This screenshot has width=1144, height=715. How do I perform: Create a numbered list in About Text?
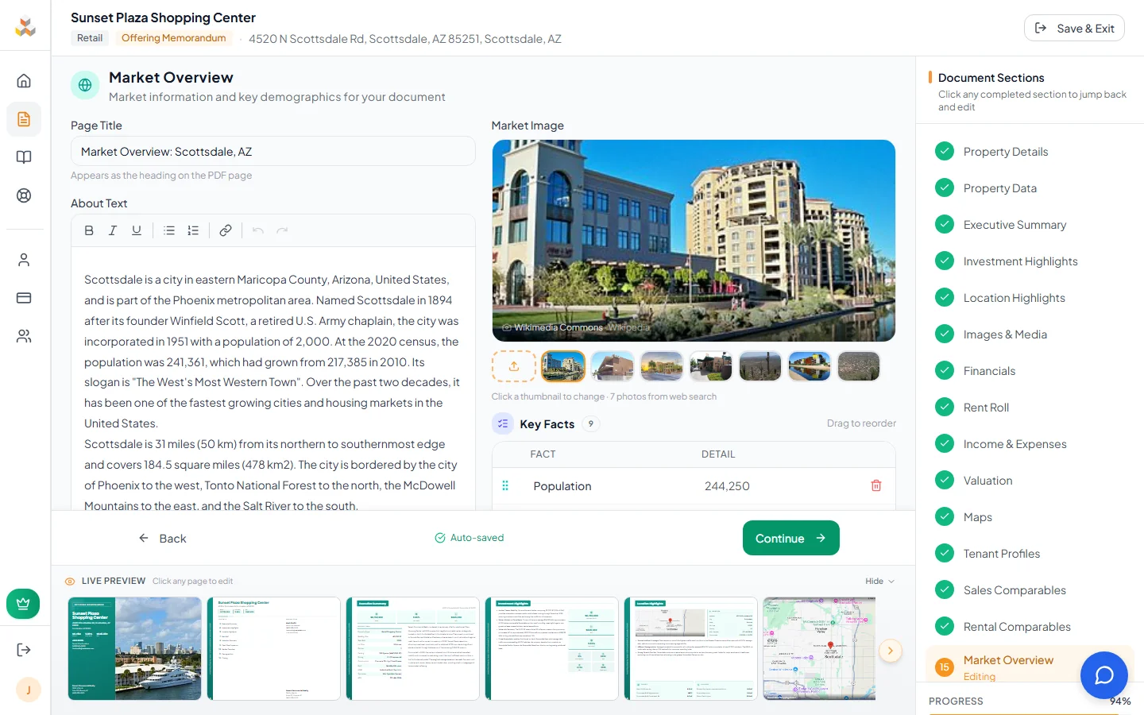[x=193, y=230]
